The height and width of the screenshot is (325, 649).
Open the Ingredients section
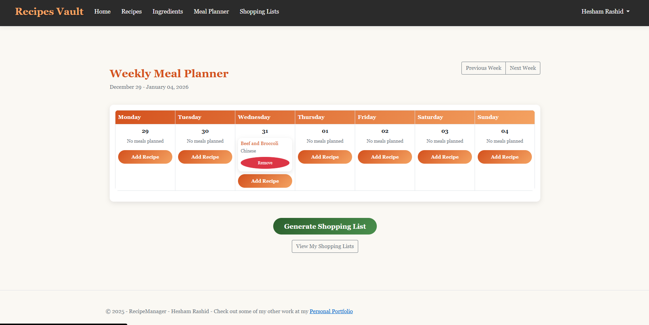click(168, 11)
